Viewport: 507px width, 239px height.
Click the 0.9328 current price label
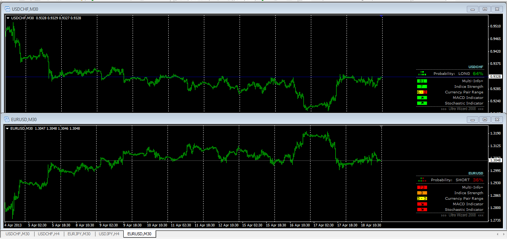[x=495, y=76]
